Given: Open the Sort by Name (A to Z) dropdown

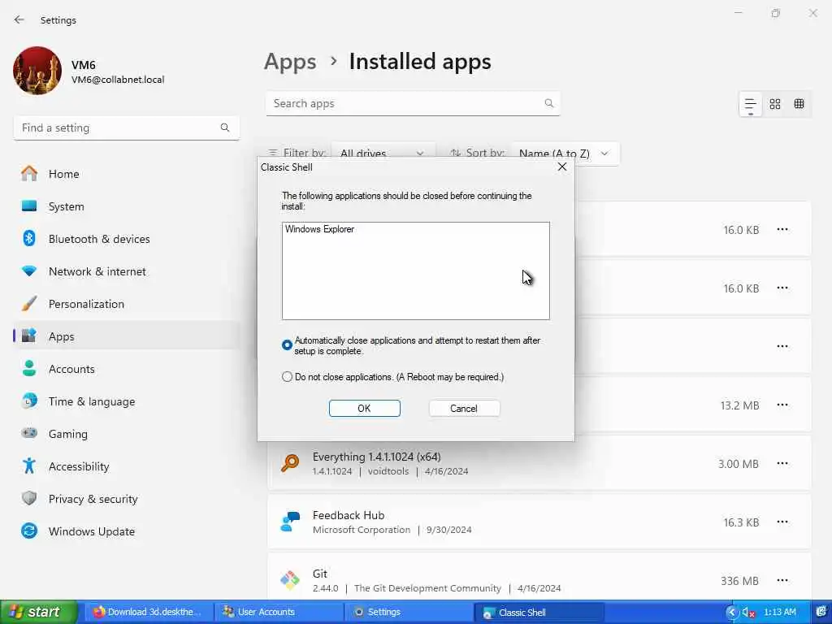Looking at the screenshot, I should [x=565, y=154].
